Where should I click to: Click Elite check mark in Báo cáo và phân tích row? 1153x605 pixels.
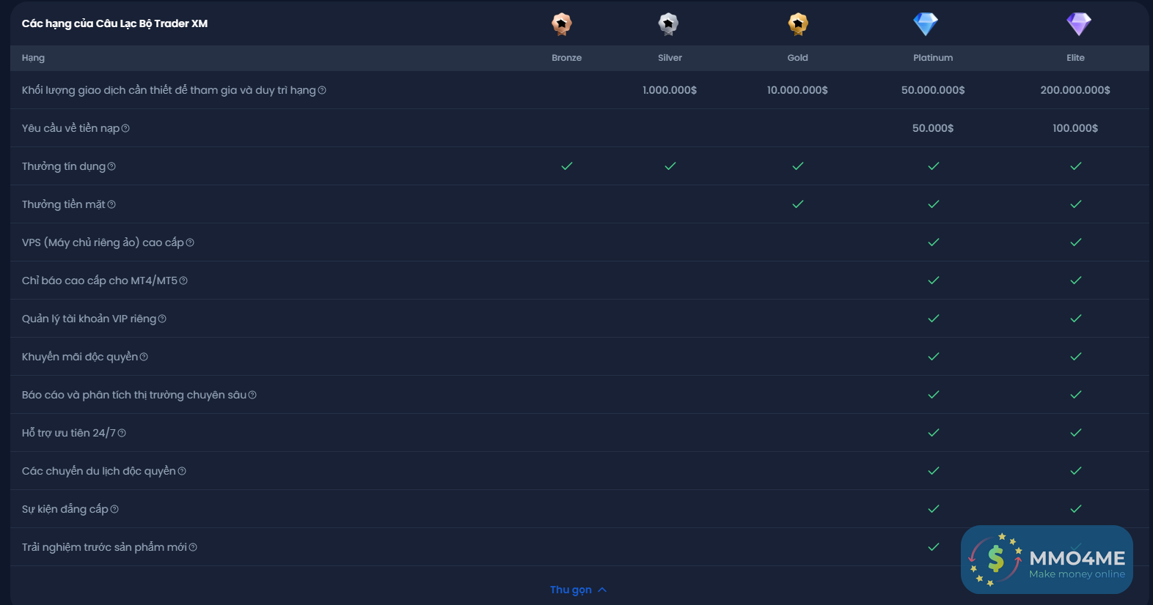tap(1076, 395)
